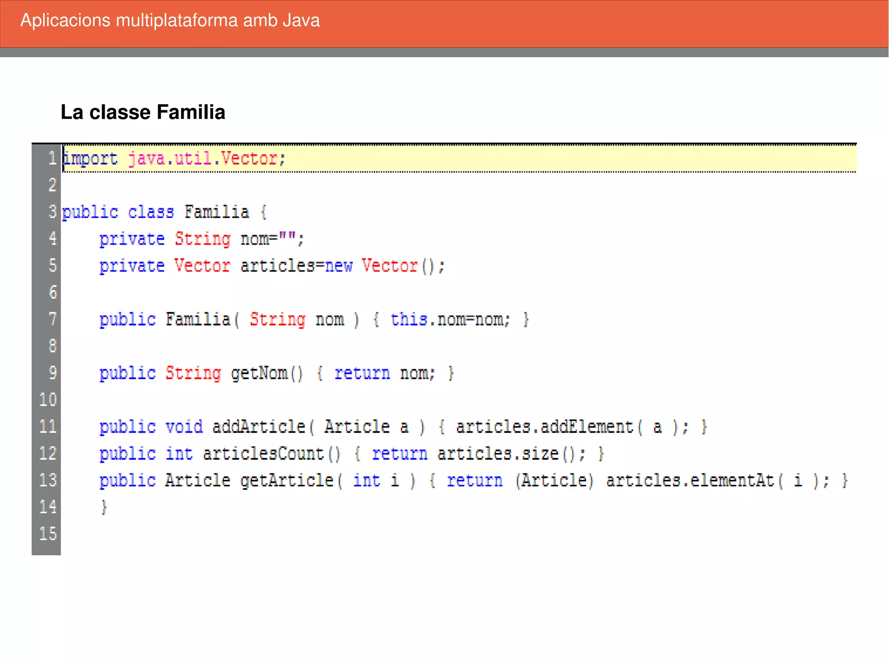Click the Familia constructor line with 'this.nom=nom;'
The width and height of the screenshot is (889, 666).
click(314, 320)
